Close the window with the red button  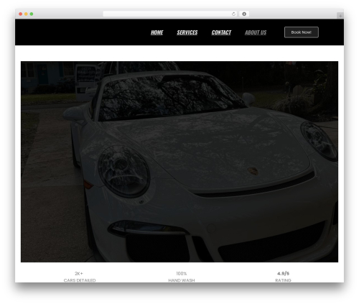tap(21, 14)
